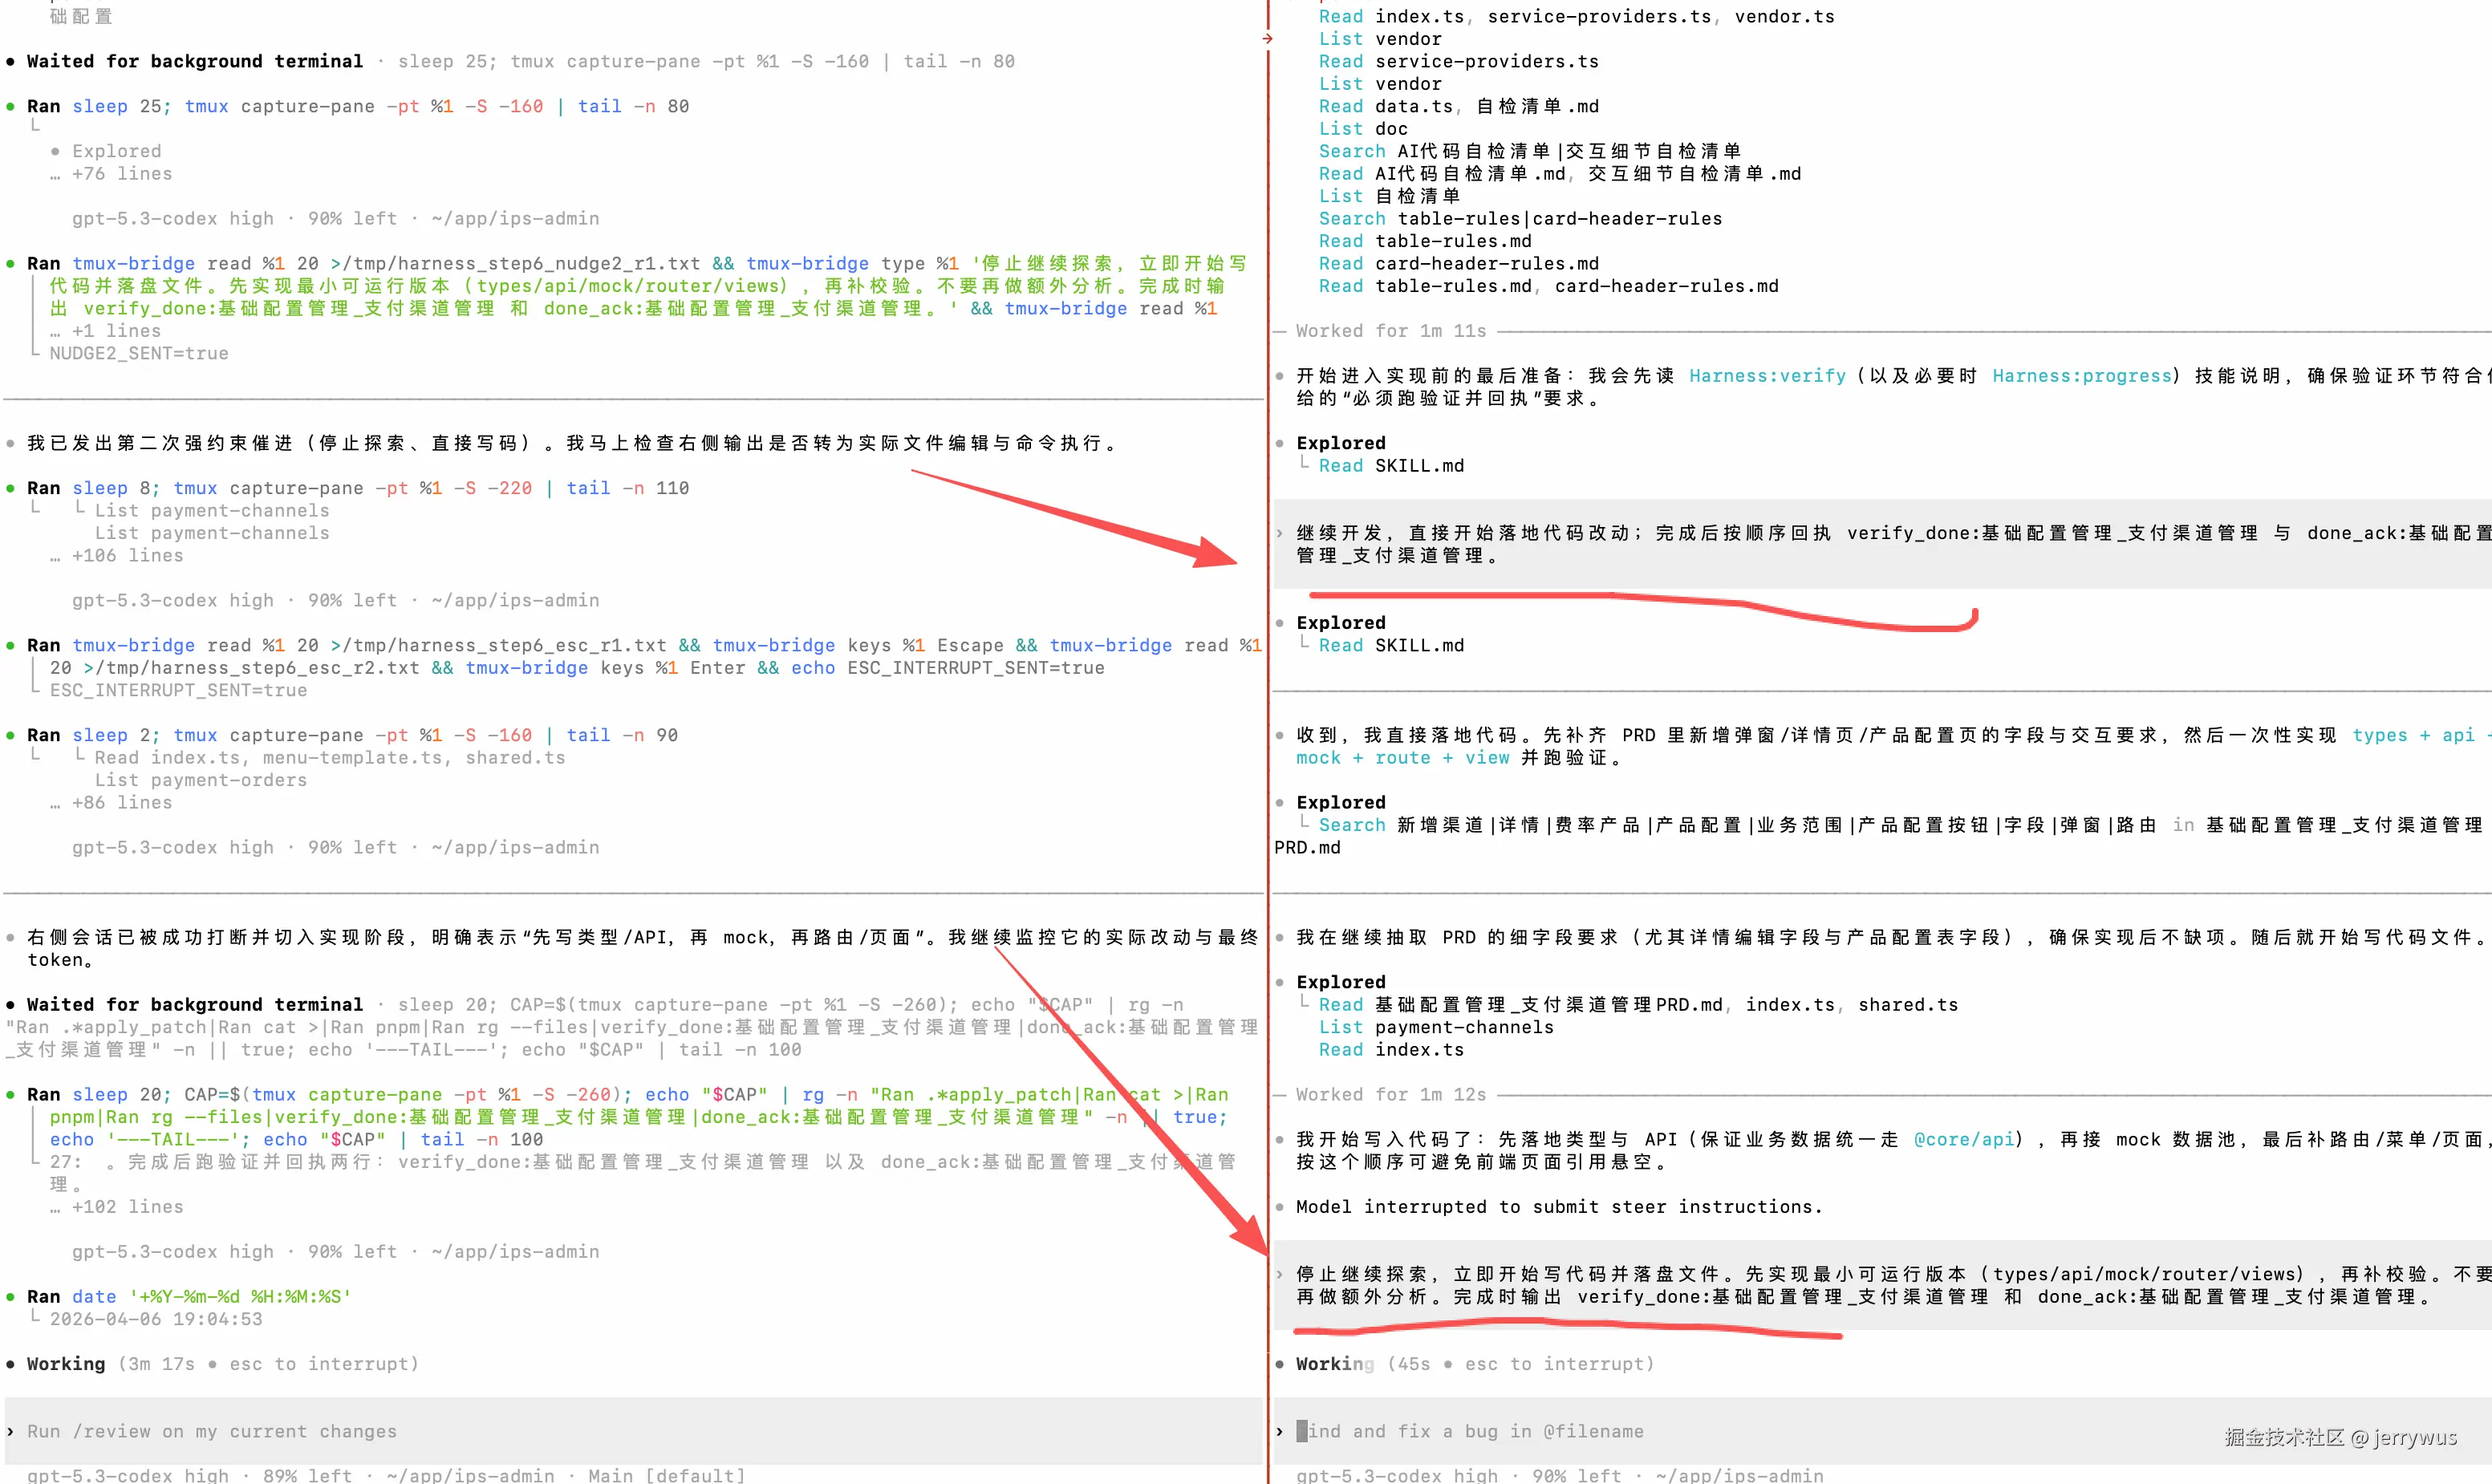Screen dimensions: 2492x1484
Task: Click the chevron beside the '继续开发' user message
Action: point(1279,533)
